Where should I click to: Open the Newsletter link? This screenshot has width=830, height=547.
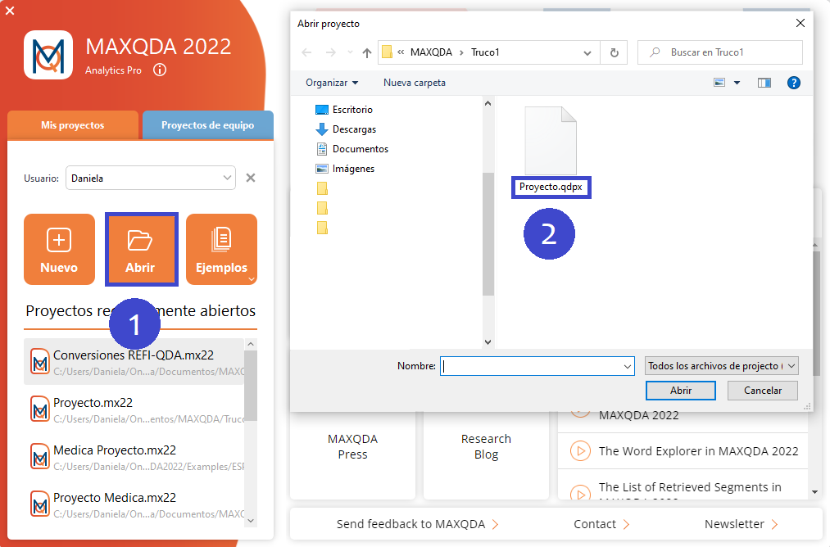click(735, 524)
